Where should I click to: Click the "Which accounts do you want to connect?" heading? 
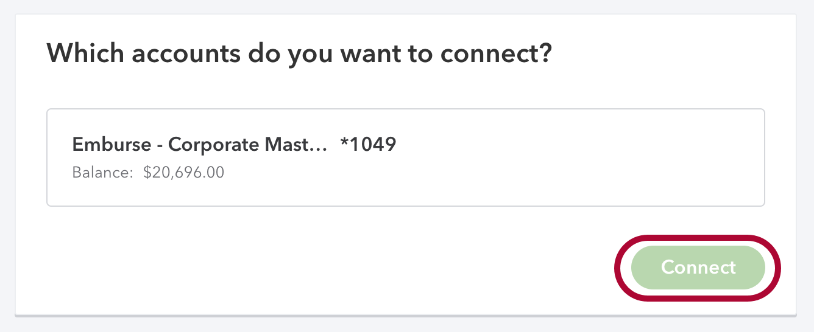[299, 54]
